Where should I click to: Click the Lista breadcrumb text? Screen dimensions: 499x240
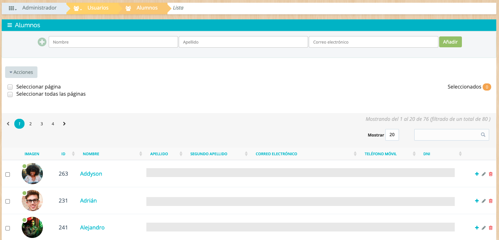[178, 8]
